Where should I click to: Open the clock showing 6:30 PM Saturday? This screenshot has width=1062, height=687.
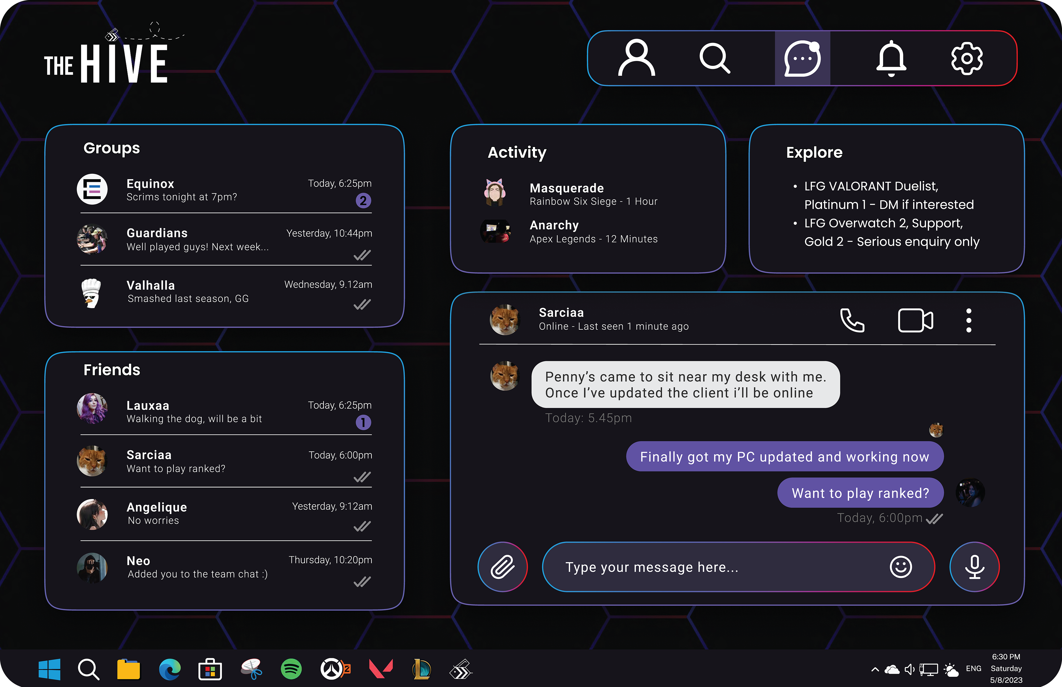coord(1006,669)
